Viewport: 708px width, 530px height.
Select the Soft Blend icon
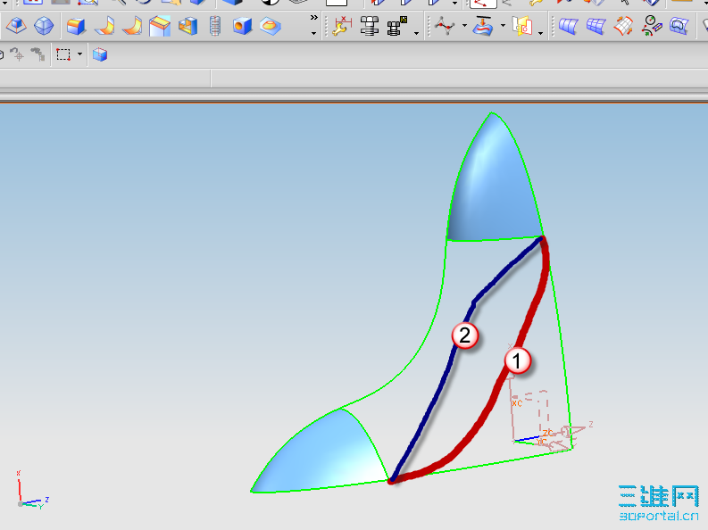(x=132, y=26)
